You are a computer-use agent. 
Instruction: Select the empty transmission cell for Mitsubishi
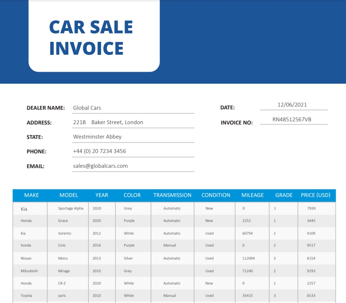(x=173, y=271)
